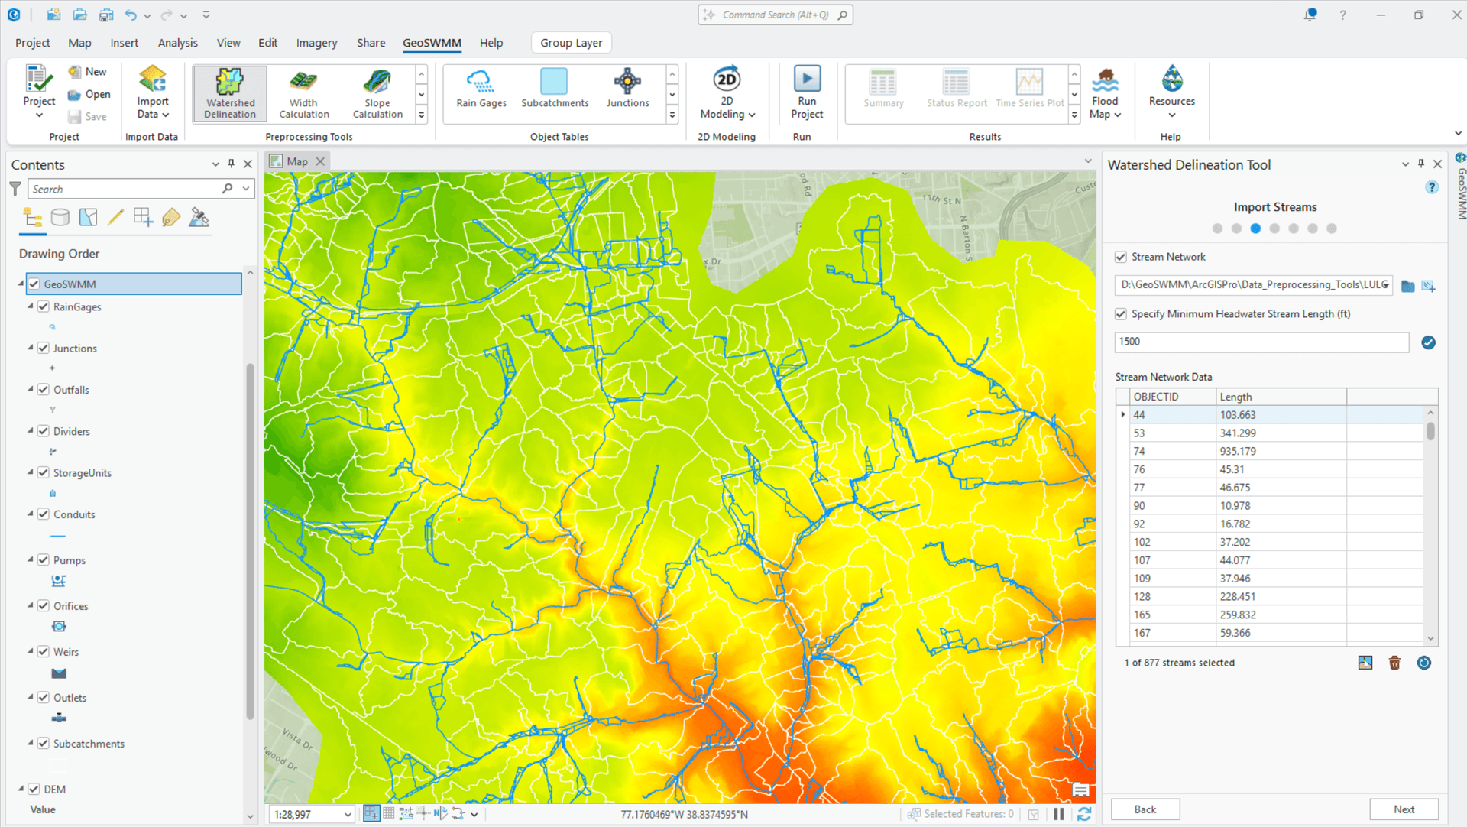Open the Watershed Delineation tool

tap(228, 92)
